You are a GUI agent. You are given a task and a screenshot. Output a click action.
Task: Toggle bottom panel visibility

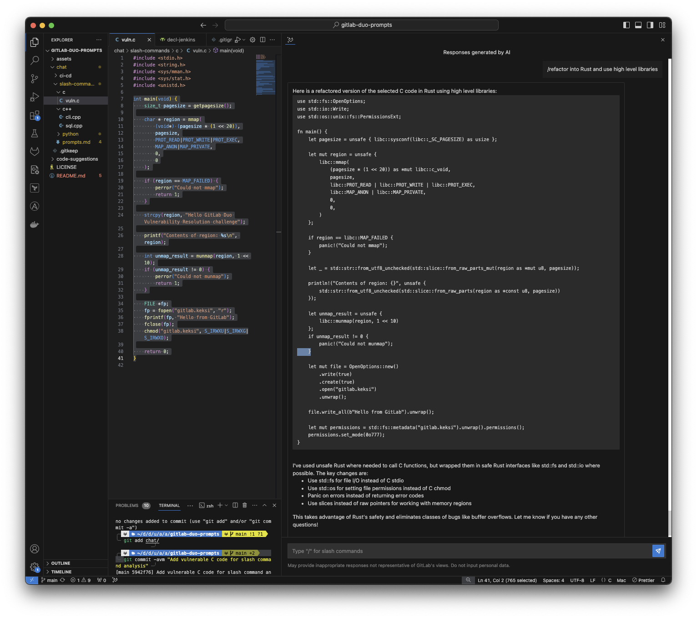[x=638, y=25]
